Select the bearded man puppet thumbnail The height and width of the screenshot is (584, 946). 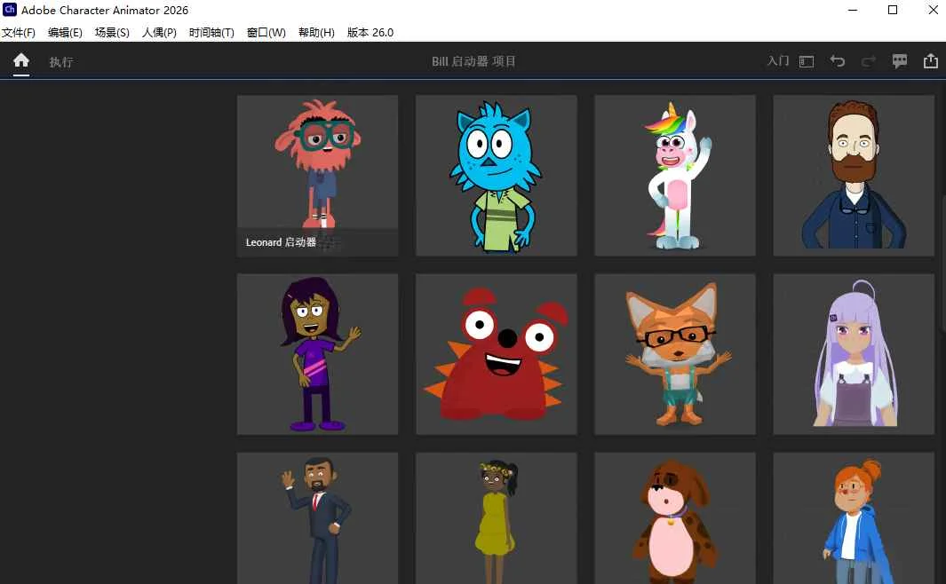[854, 176]
